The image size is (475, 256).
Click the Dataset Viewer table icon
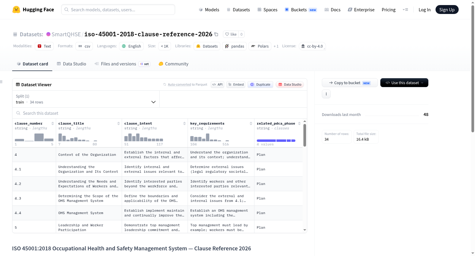tap(18, 85)
